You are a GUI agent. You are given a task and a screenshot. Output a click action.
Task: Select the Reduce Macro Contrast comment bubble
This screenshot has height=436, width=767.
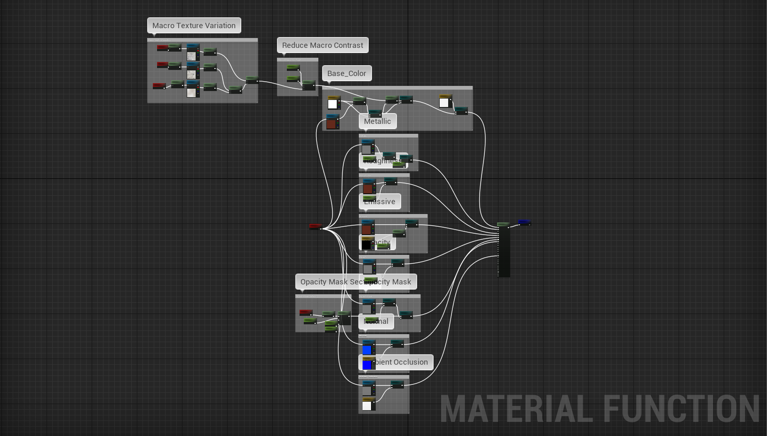(323, 45)
